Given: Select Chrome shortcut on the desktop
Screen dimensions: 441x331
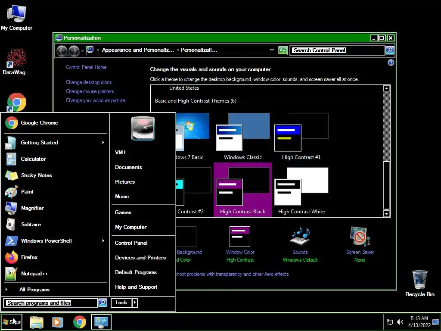Looking at the screenshot, I should coord(17,102).
